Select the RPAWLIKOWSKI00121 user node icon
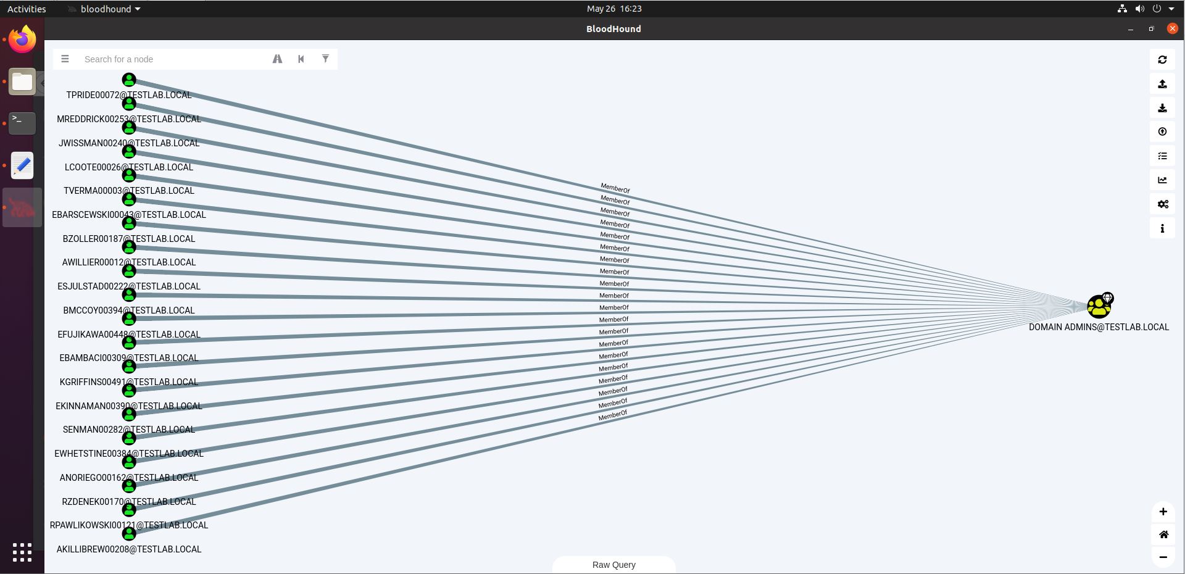1185x574 pixels. pyautogui.click(x=129, y=510)
